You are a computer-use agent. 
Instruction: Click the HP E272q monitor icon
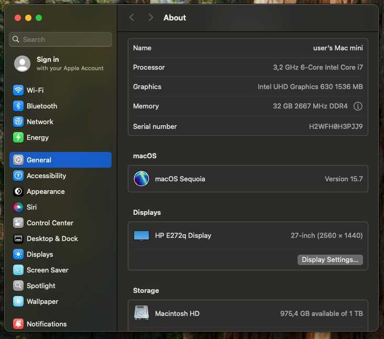coord(141,236)
